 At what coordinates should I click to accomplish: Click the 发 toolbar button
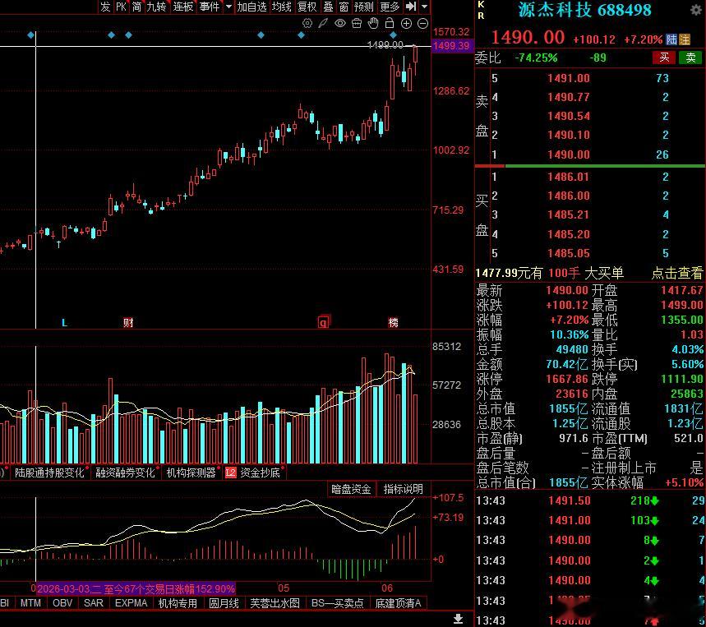click(105, 7)
